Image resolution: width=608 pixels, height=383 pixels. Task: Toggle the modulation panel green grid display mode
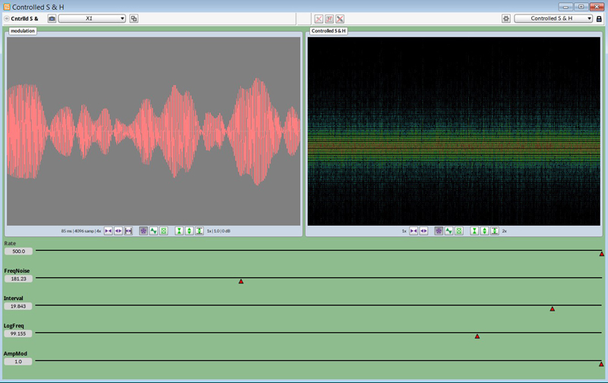tap(163, 231)
